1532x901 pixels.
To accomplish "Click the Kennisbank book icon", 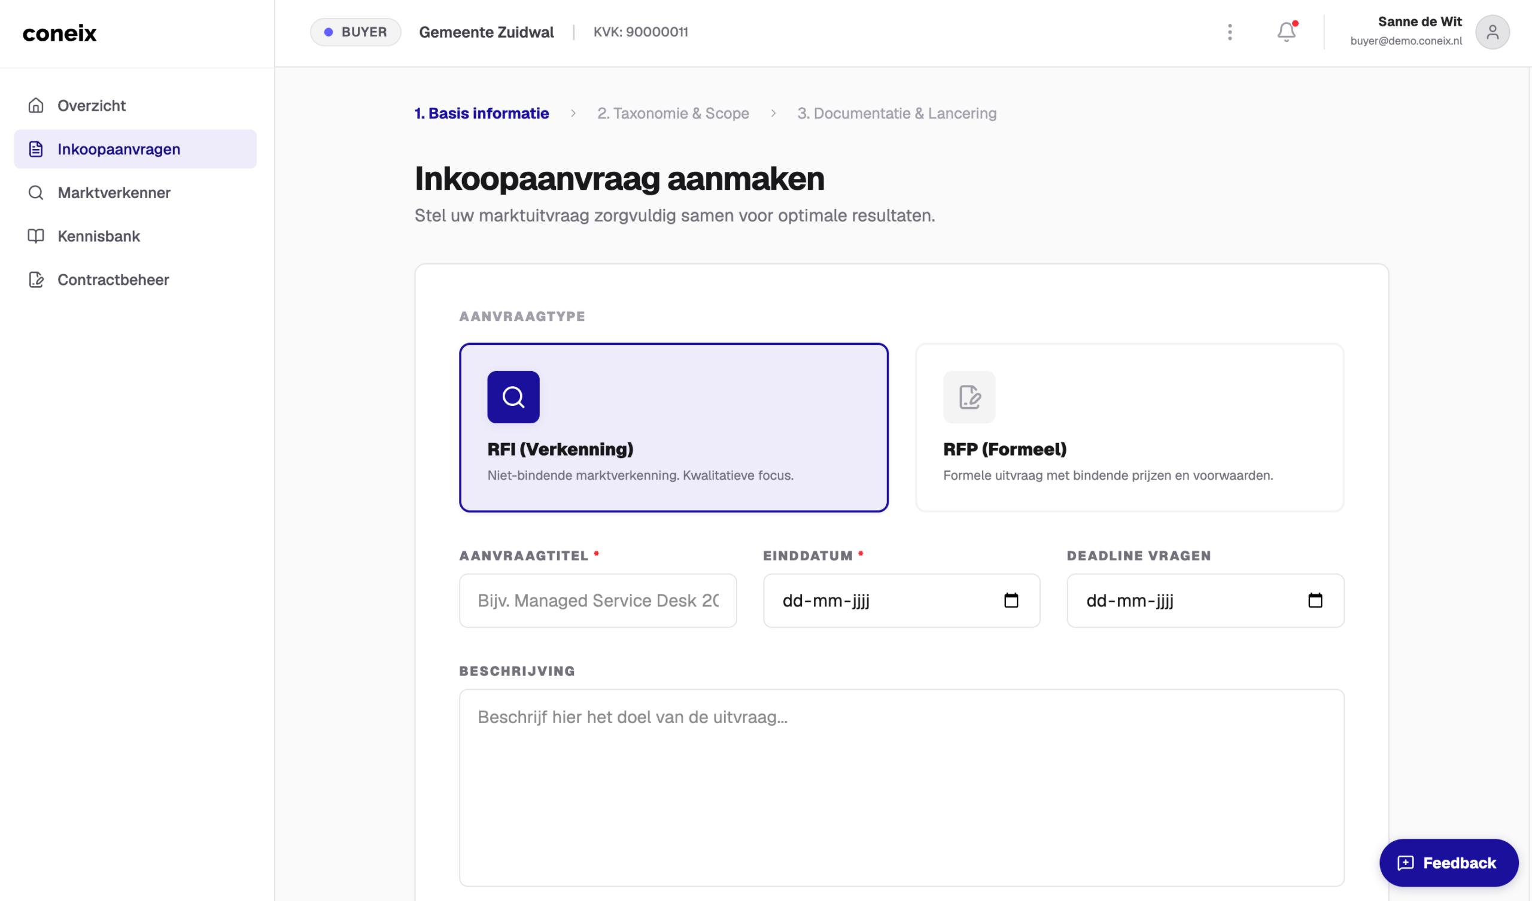I will click(x=36, y=236).
